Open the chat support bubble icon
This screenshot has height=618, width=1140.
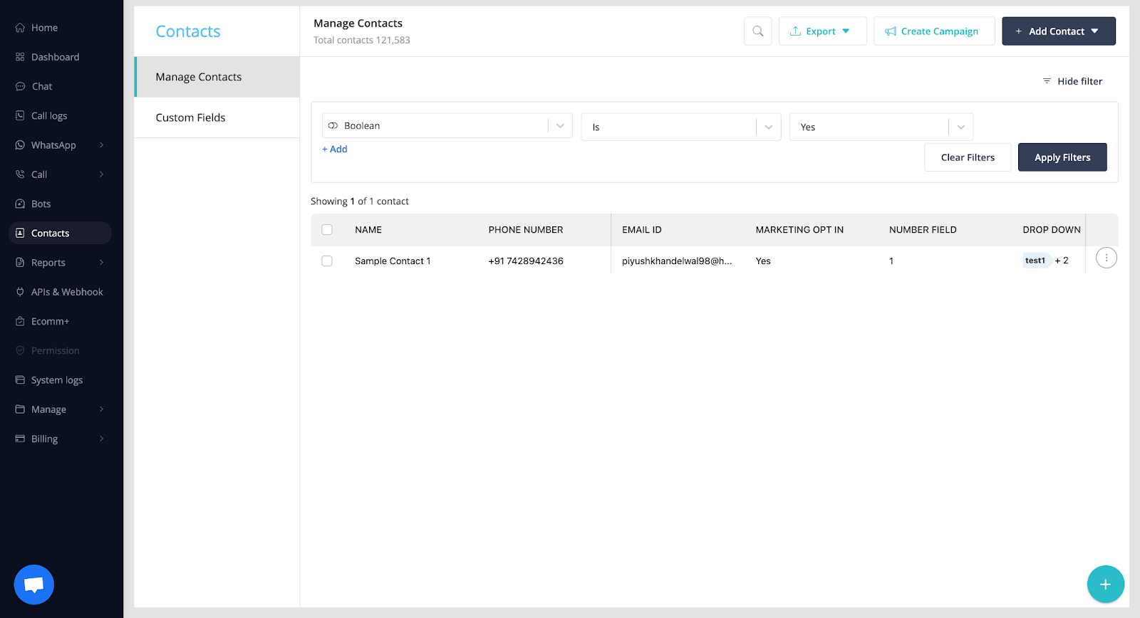(x=33, y=585)
